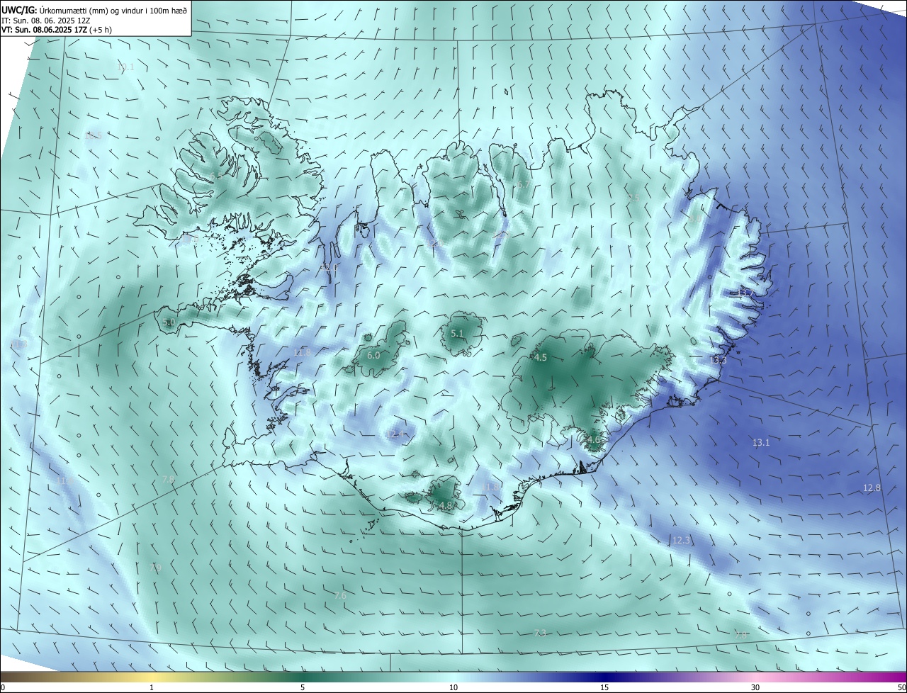Click the 4.5 value label on Vatnajökull
The height and width of the screenshot is (693, 907).
point(541,358)
